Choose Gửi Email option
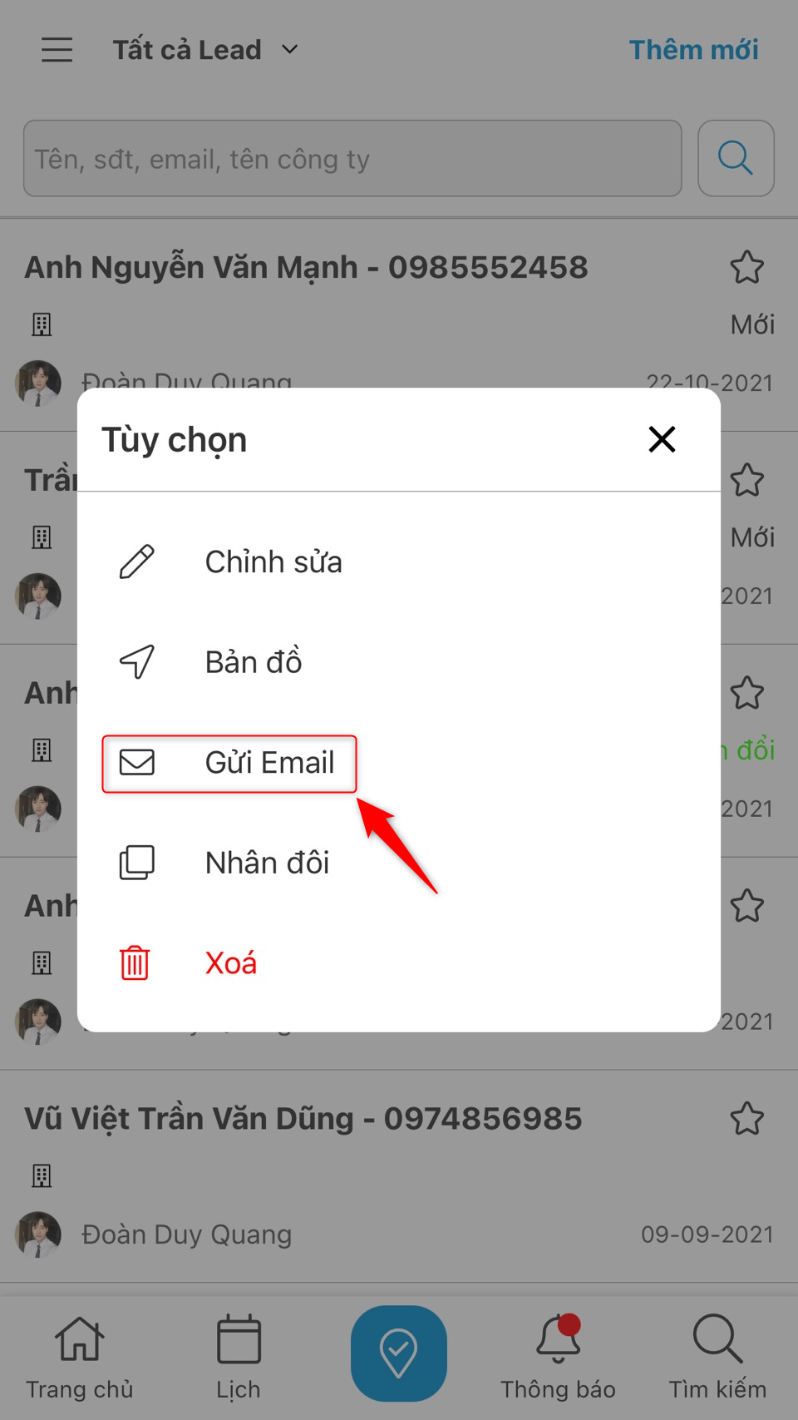Image resolution: width=798 pixels, height=1420 pixels. click(x=229, y=763)
